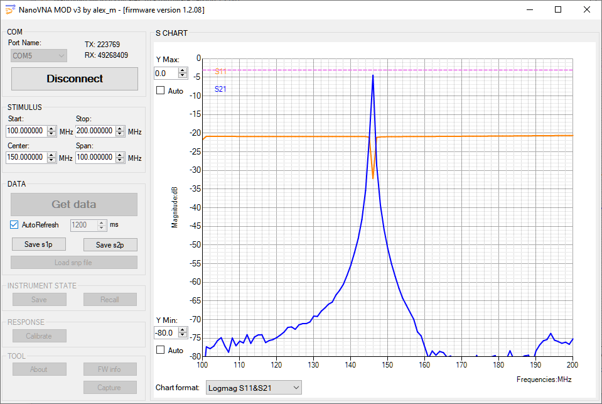Decrease Span value with down arrow

121,160
